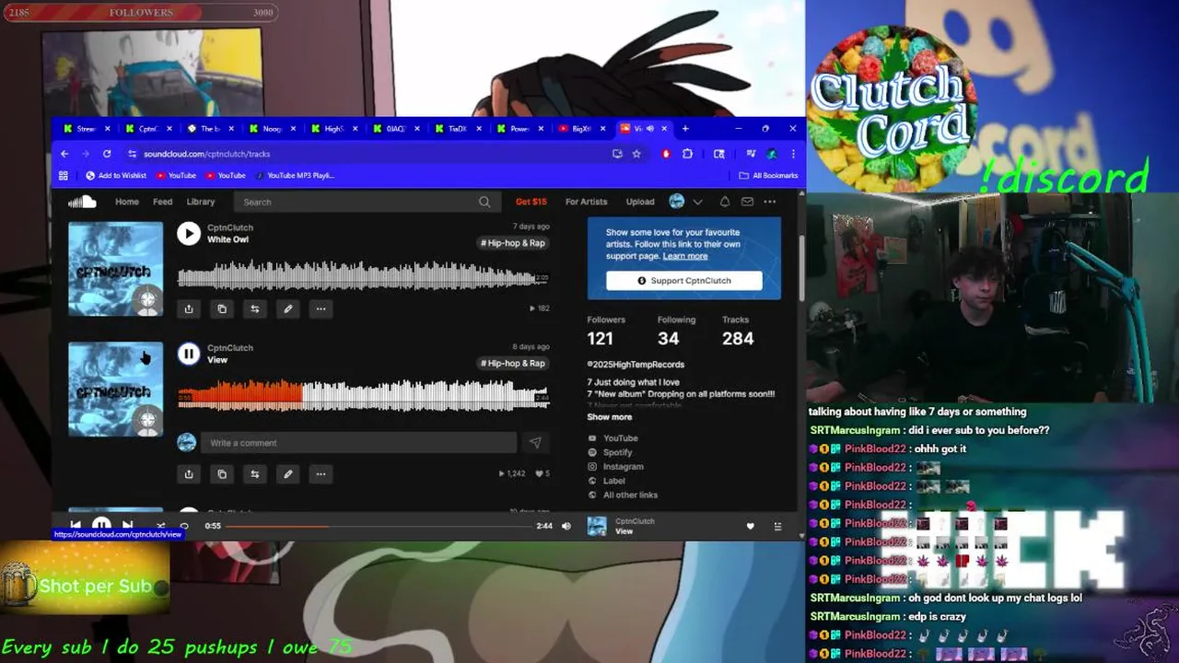Copy link for the View track

(x=222, y=474)
